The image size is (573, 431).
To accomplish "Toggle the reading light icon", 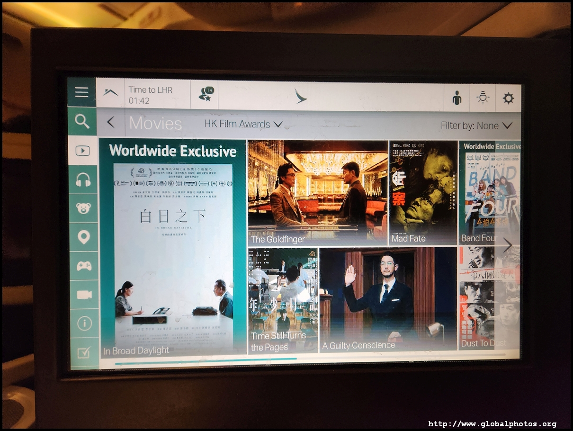I will (x=483, y=98).
